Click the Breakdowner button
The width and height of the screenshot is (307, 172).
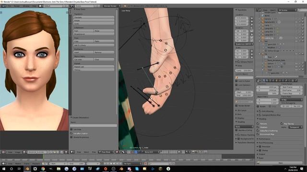click(x=94, y=34)
